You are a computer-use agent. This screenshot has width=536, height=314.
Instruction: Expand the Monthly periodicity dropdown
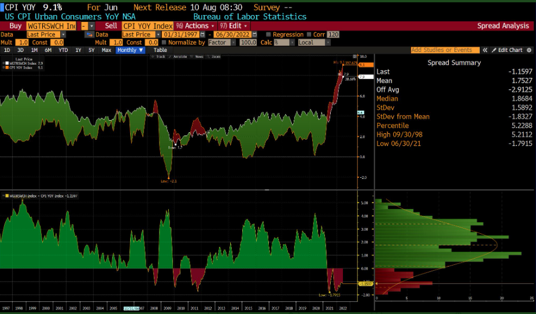coord(130,50)
